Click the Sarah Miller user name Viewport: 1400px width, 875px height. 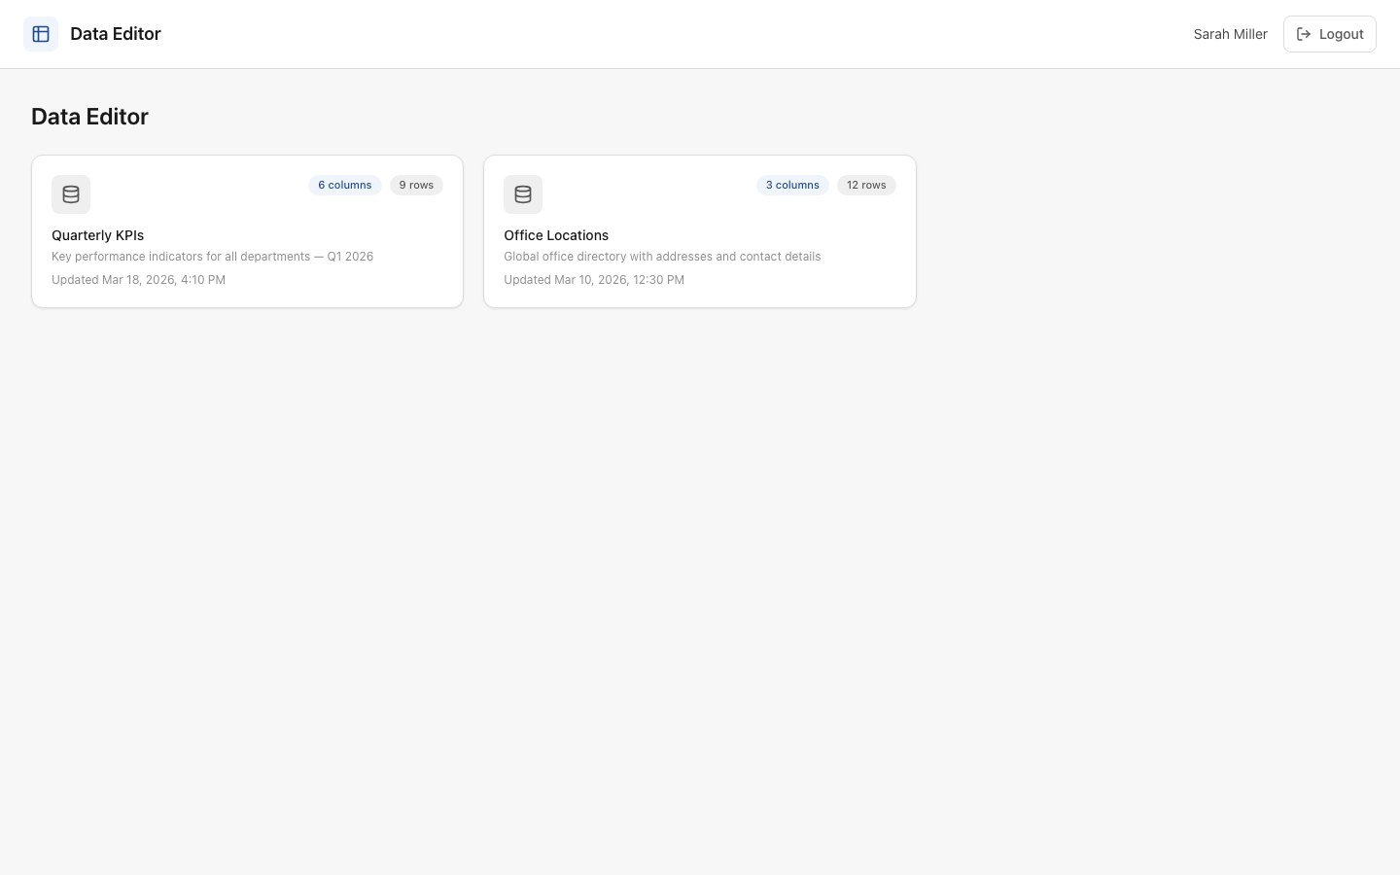coord(1230,34)
